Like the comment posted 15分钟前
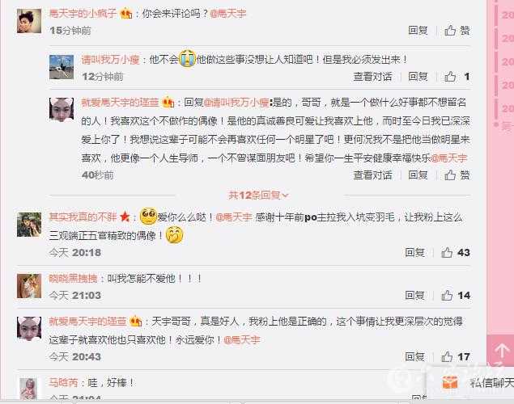 pos(457,31)
